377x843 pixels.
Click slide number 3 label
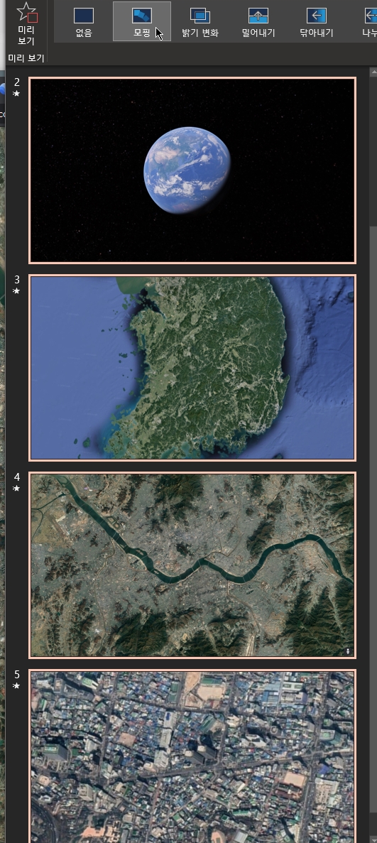[16, 280]
